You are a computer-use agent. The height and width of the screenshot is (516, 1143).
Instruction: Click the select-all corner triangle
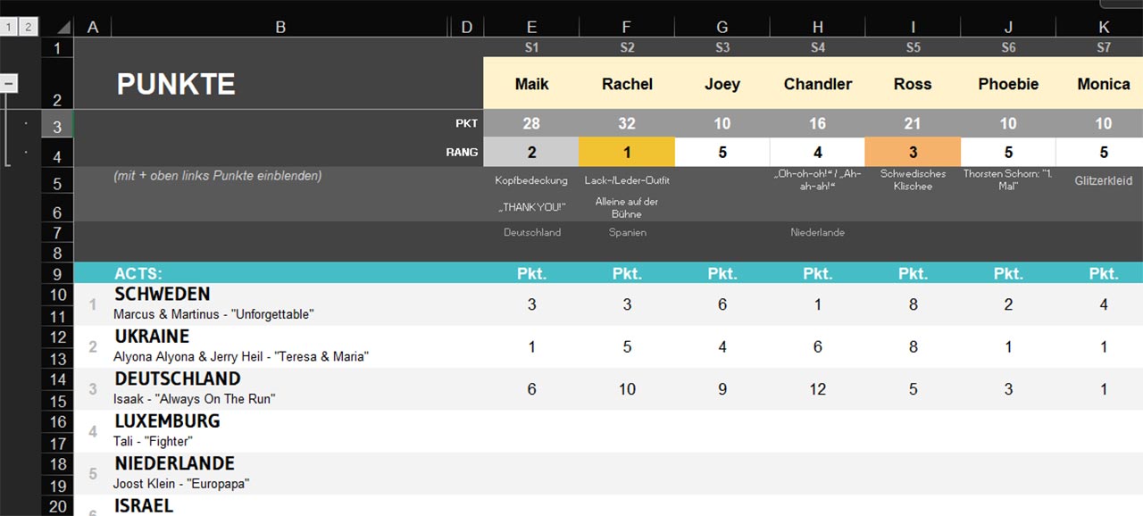pos(58,28)
